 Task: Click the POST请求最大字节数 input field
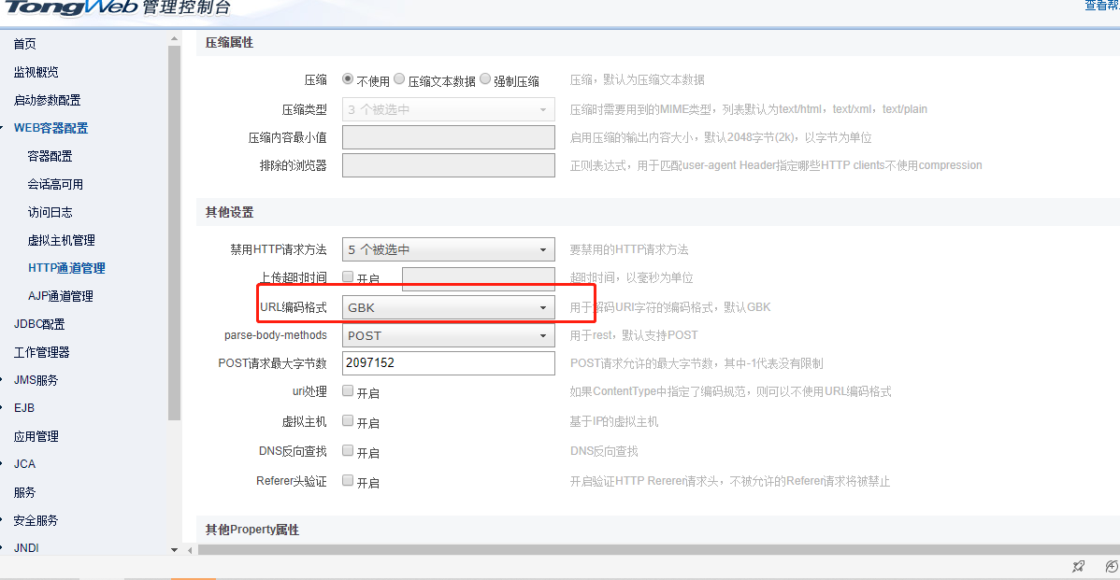(448, 363)
